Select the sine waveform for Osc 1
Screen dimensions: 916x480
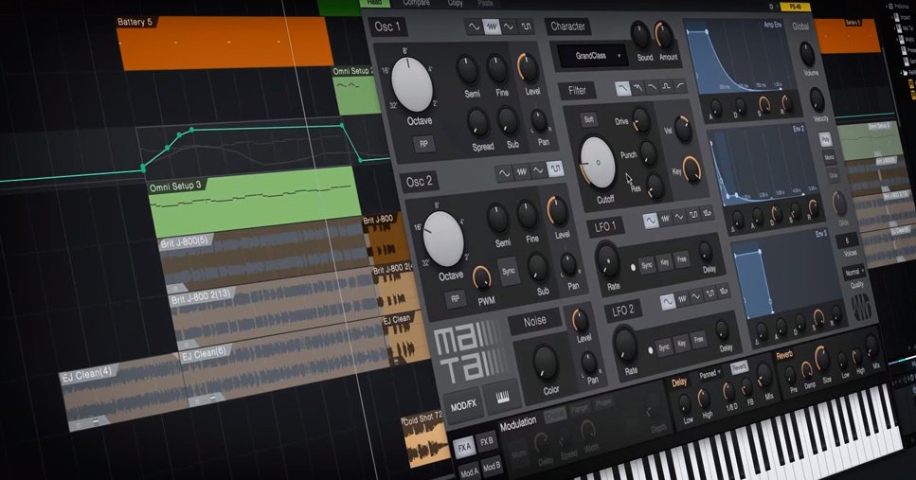point(475,27)
